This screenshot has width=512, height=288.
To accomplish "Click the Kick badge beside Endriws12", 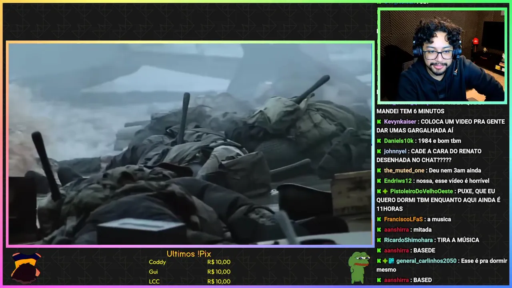I will coord(379,181).
